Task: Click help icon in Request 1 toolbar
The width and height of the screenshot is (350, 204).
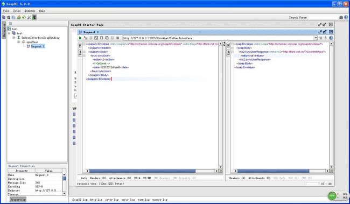Action: click(331, 38)
